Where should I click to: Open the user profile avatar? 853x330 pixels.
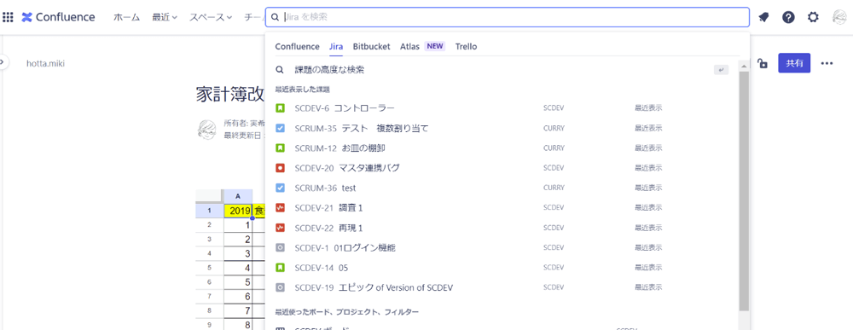[x=838, y=17]
